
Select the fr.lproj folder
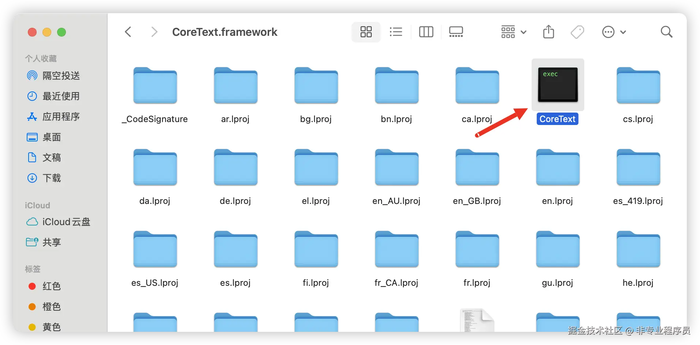[477, 249]
